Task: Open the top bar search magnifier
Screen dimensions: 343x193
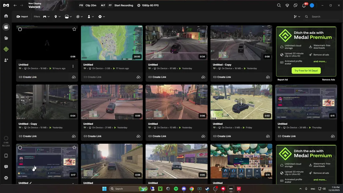Action: (x=279, y=5)
